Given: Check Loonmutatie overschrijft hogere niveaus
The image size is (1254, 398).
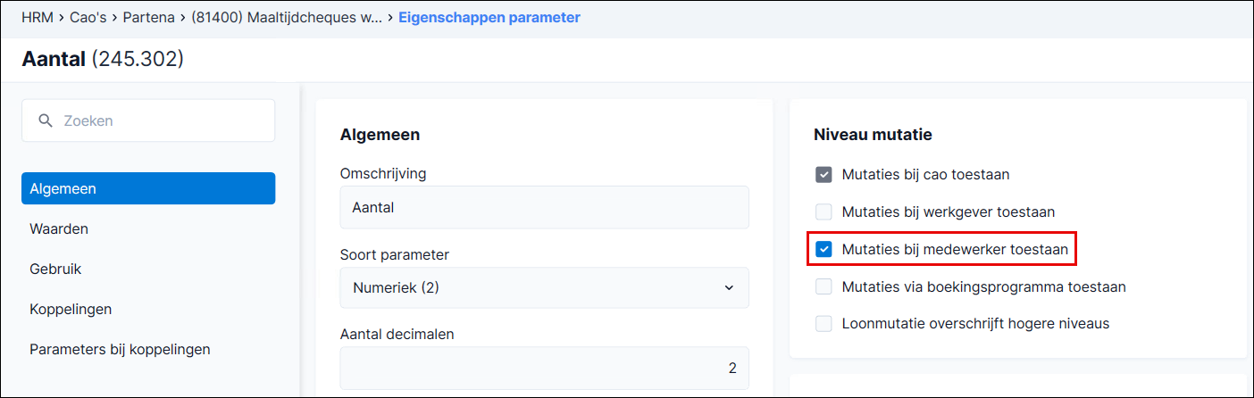Looking at the screenshot, I should (823, 324).
